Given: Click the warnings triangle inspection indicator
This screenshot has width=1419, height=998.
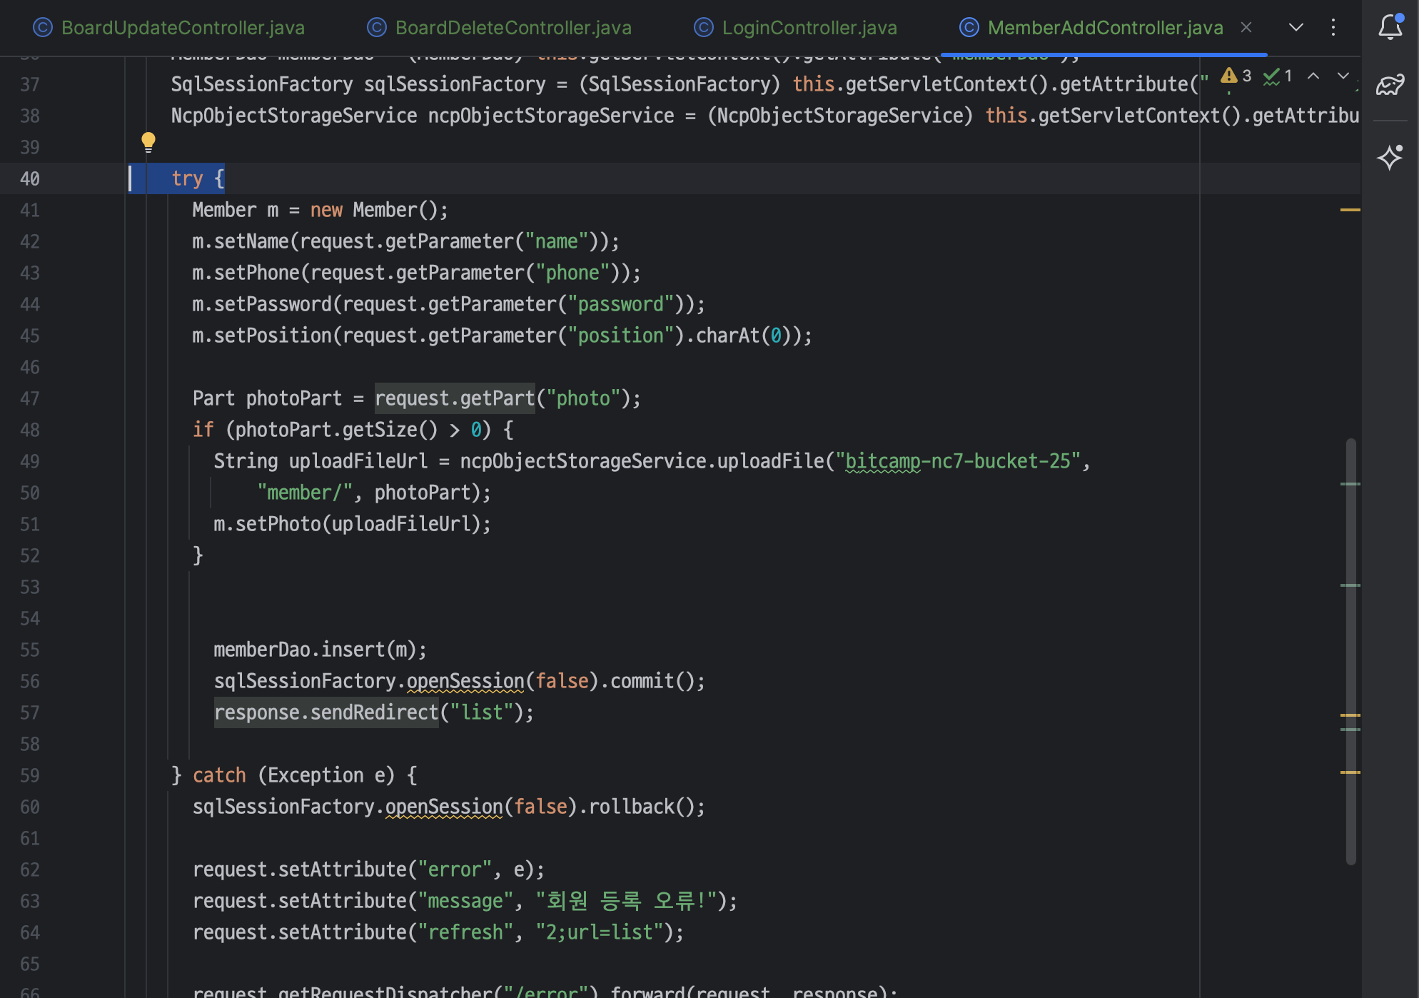Looking at the screenshot, I should point(1235,76).
